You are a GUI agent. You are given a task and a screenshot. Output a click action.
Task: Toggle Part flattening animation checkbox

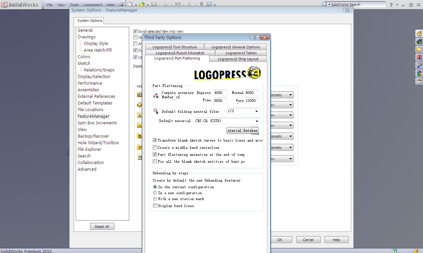pyautogui.click(x=155, y=154)
